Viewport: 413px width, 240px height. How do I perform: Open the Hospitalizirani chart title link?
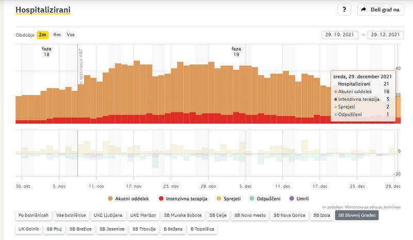pos(43,10)
